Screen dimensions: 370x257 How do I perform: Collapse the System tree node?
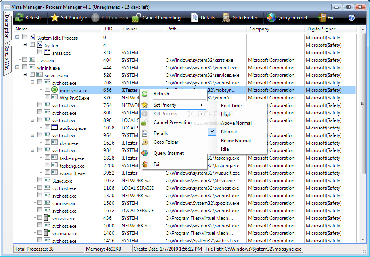click(x=25, y=45)
